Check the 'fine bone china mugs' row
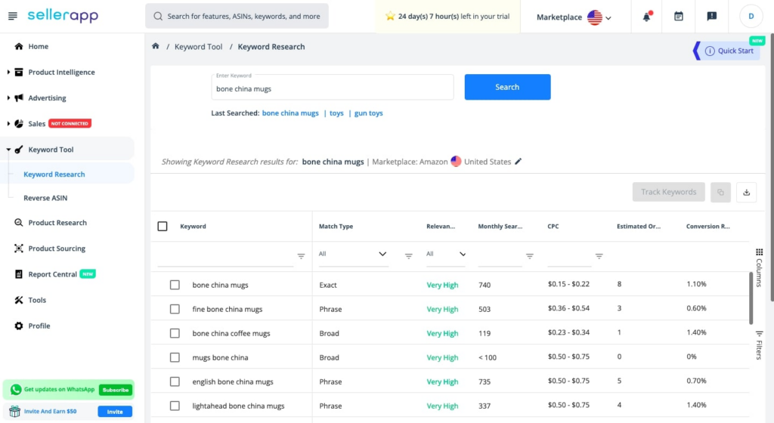Viewport: 774px width, 423px height. [x=175, y=309]
